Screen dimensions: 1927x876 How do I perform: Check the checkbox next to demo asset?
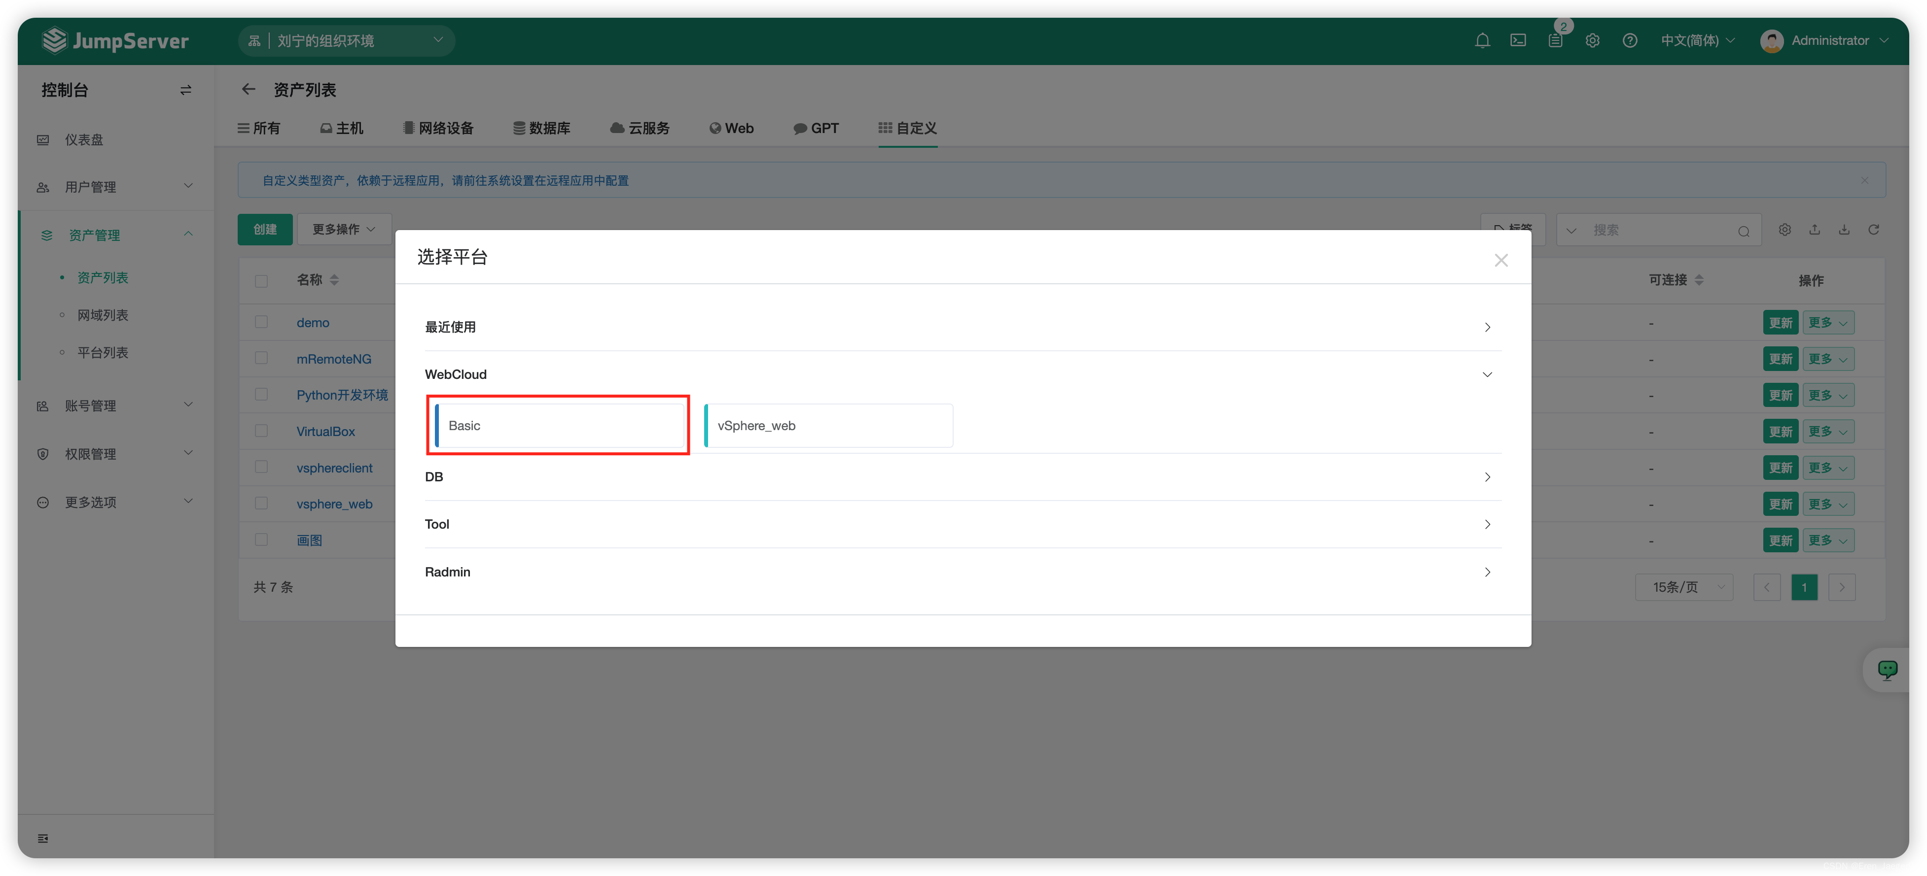(x=262, y=321)
